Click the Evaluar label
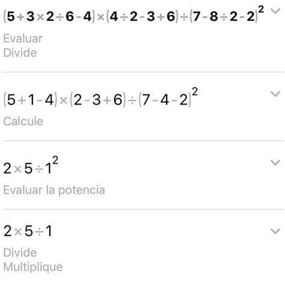Image resolution: width=285 pixels, height=285 pixels. (23, 38)
